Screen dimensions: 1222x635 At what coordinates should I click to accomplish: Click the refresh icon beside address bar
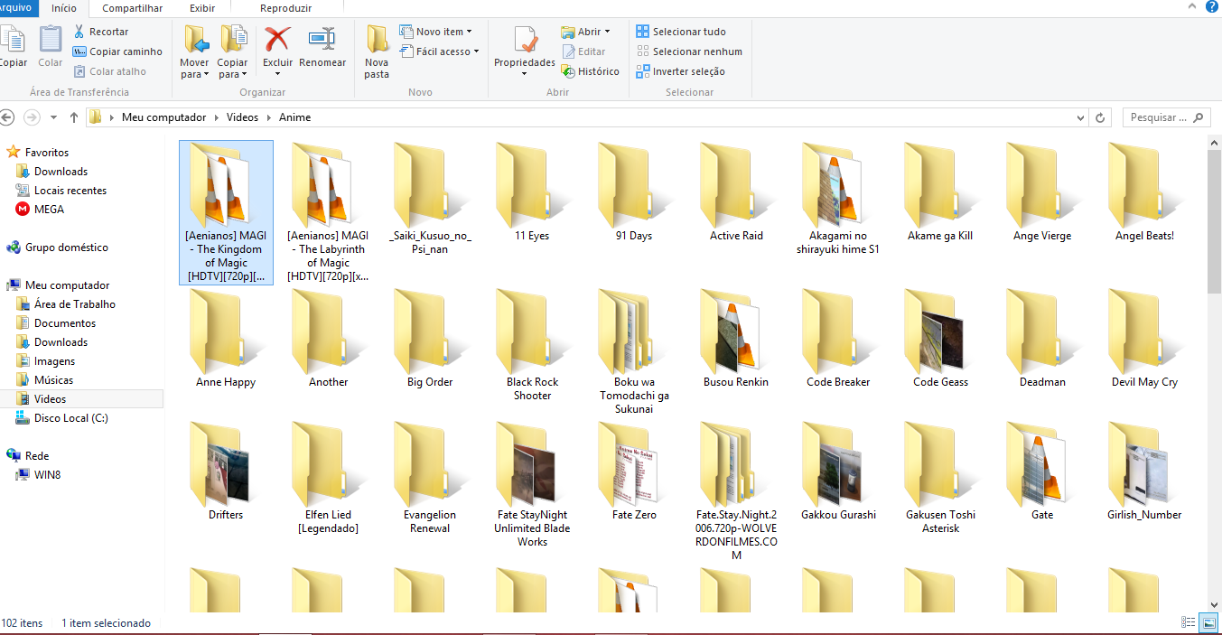[1100, 117]
